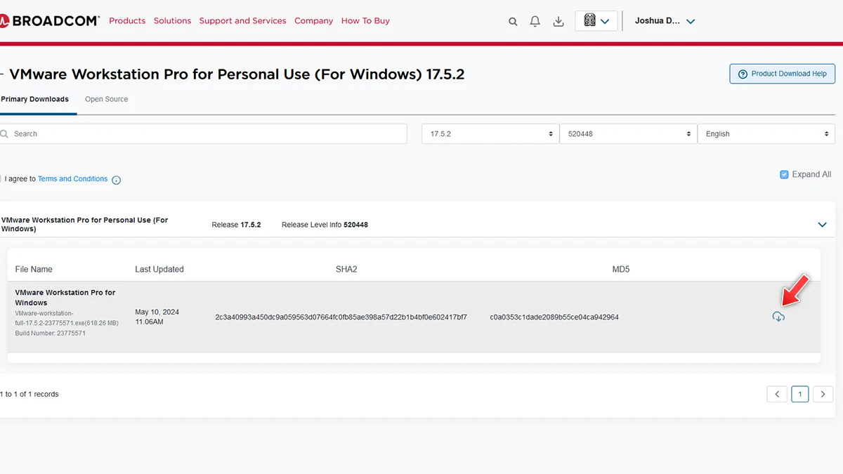Click the MD5 column header
Viewport: 843px width, 474px height.
point(621,270)
